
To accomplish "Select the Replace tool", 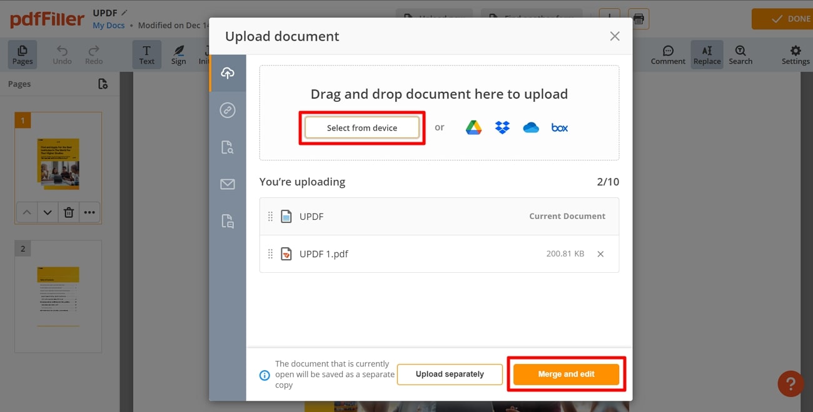I will point(707,54).
